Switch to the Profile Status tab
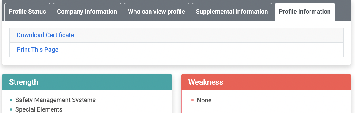The width and height of the screenshot is (355, 113). (27, 12)
